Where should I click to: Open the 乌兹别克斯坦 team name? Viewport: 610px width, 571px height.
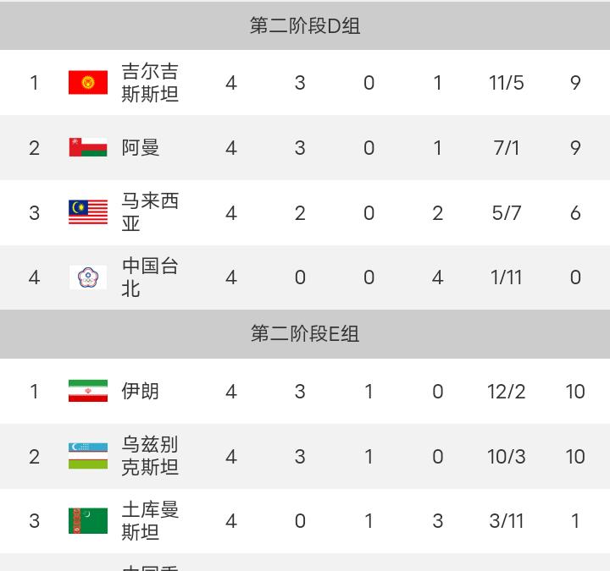tap(150, 456)
